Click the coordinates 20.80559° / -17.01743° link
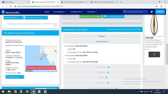Screen dimensions: 168x94 click(x=14, y=58)
